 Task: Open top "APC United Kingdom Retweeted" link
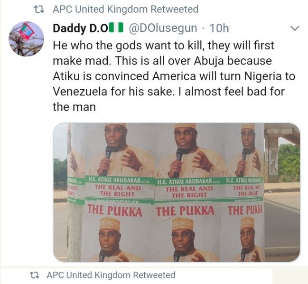click(x=125, y=9)
